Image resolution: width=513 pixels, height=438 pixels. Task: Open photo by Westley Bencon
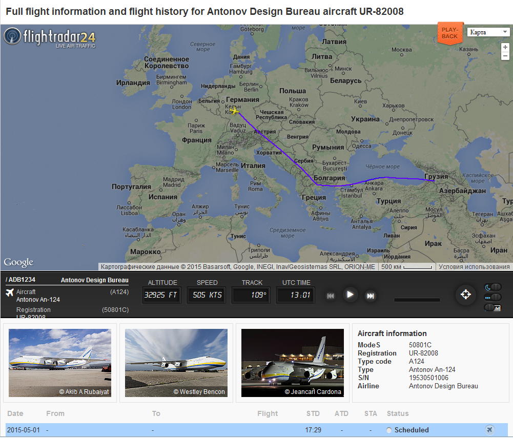coord(176,363)
